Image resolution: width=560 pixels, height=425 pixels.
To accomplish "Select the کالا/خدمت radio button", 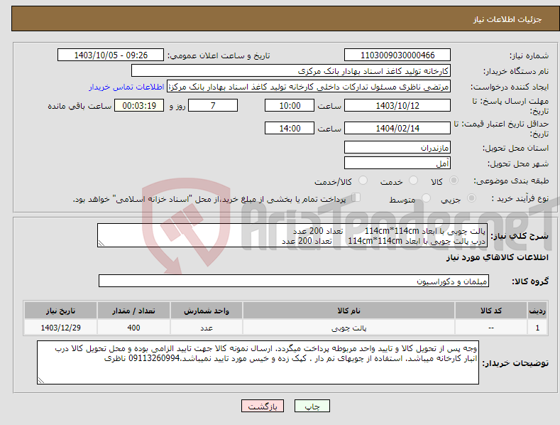I will click(x=363, y=181).
